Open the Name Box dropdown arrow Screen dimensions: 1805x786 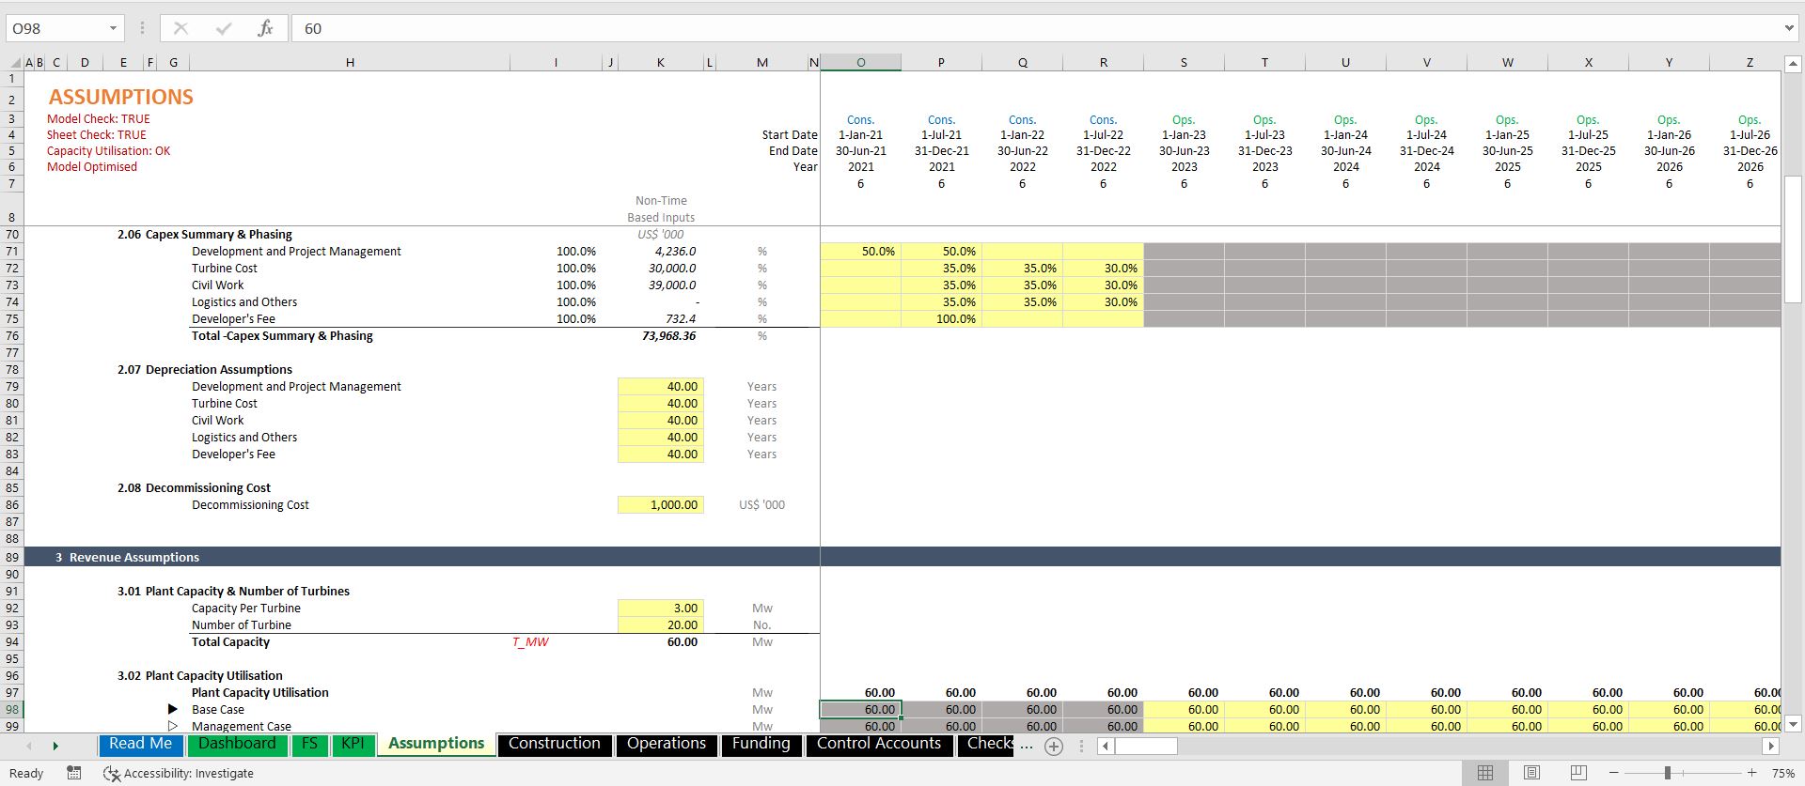click(x=113, y=28)
